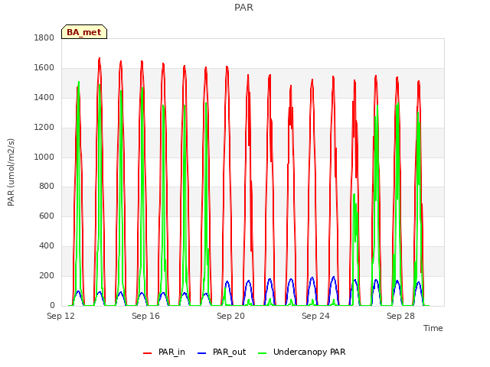Viewport: 490px width, 367px height.
Task: Click the 400 y-axis tick label
Action: [x=47, y=246]
